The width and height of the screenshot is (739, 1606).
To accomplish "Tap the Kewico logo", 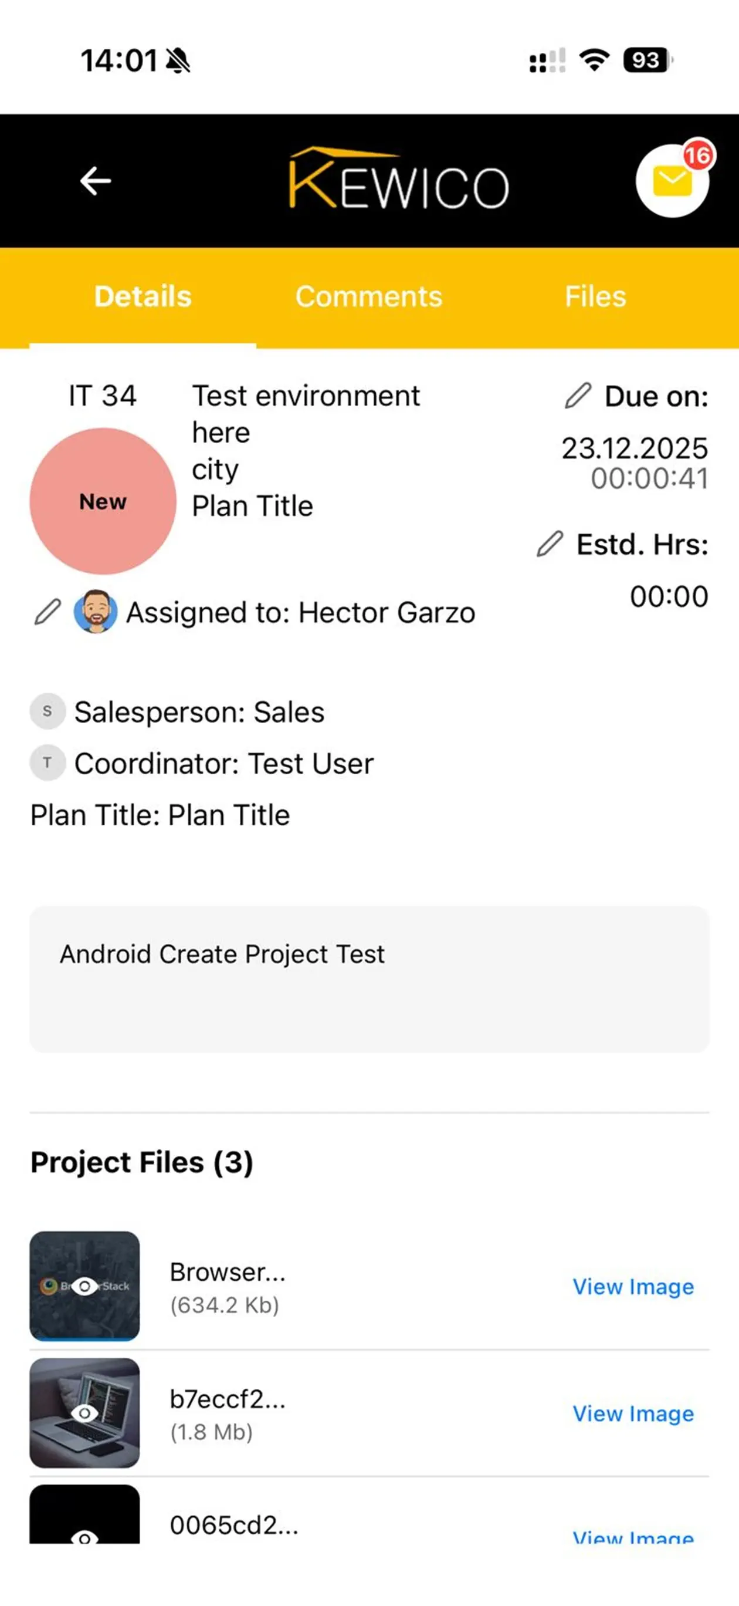I will pos(399,181).
